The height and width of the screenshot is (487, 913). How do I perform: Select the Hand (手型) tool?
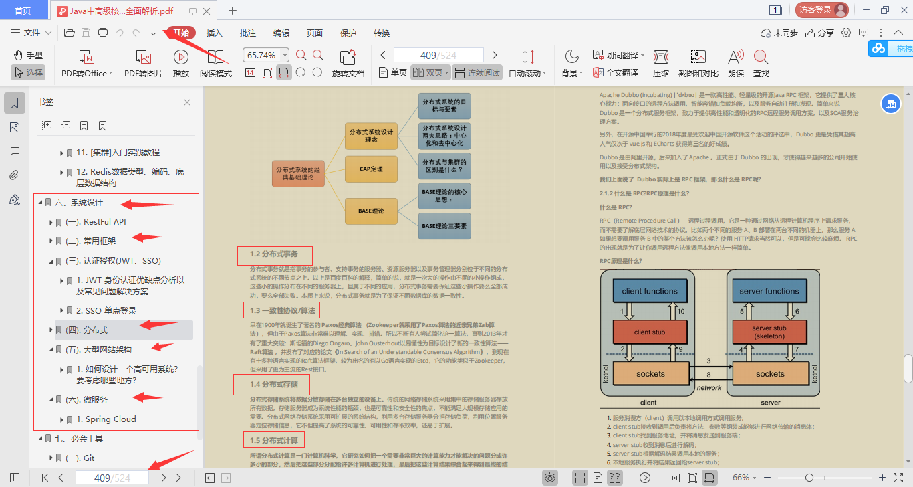[x=27, y=55]
